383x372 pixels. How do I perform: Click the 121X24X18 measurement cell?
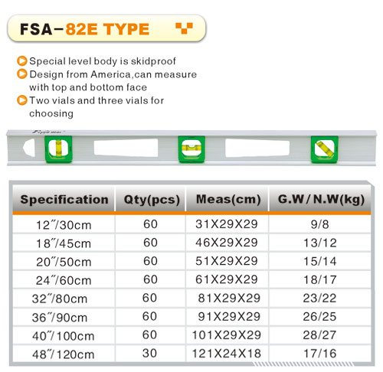click(227, 354)
